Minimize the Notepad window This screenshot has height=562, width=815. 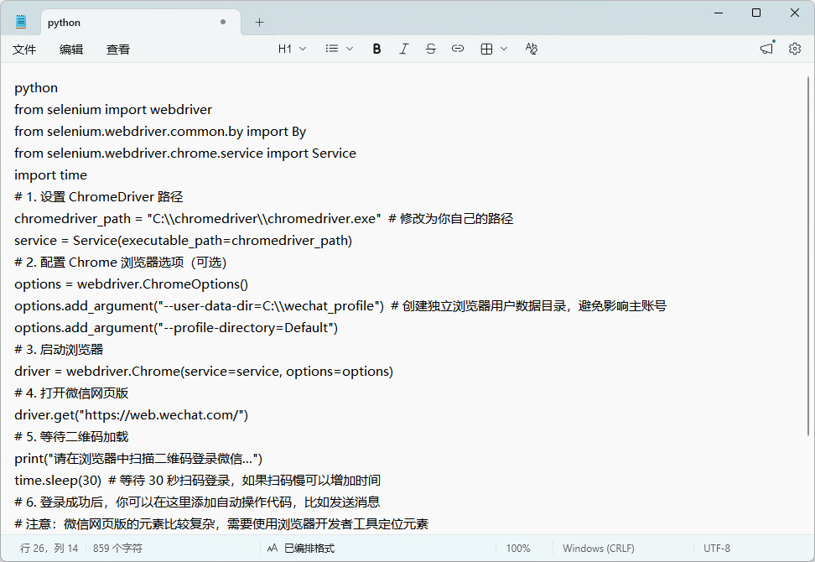719,13
